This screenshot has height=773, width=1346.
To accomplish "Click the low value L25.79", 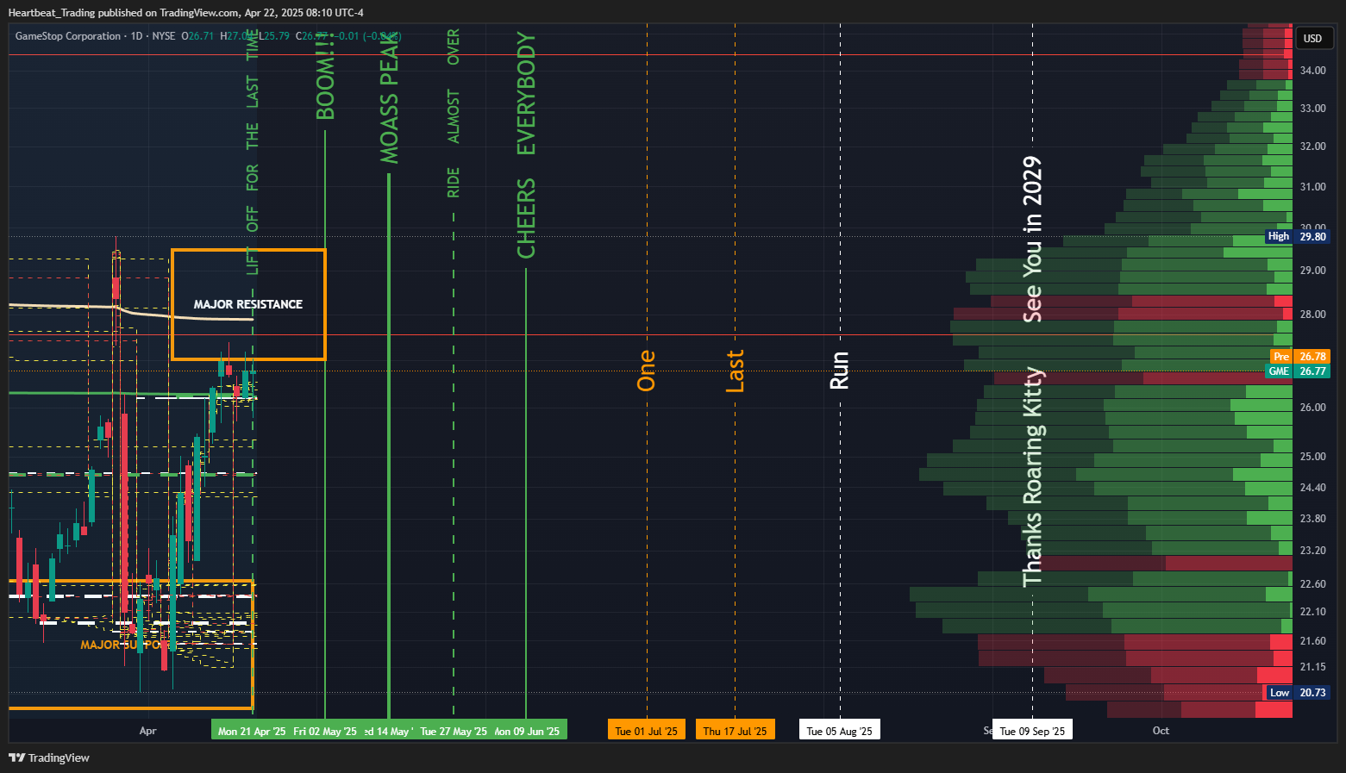I will (274, 36).
